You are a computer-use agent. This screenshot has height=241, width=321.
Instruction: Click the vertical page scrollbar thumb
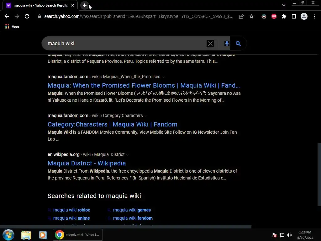(x=319, y=174)
